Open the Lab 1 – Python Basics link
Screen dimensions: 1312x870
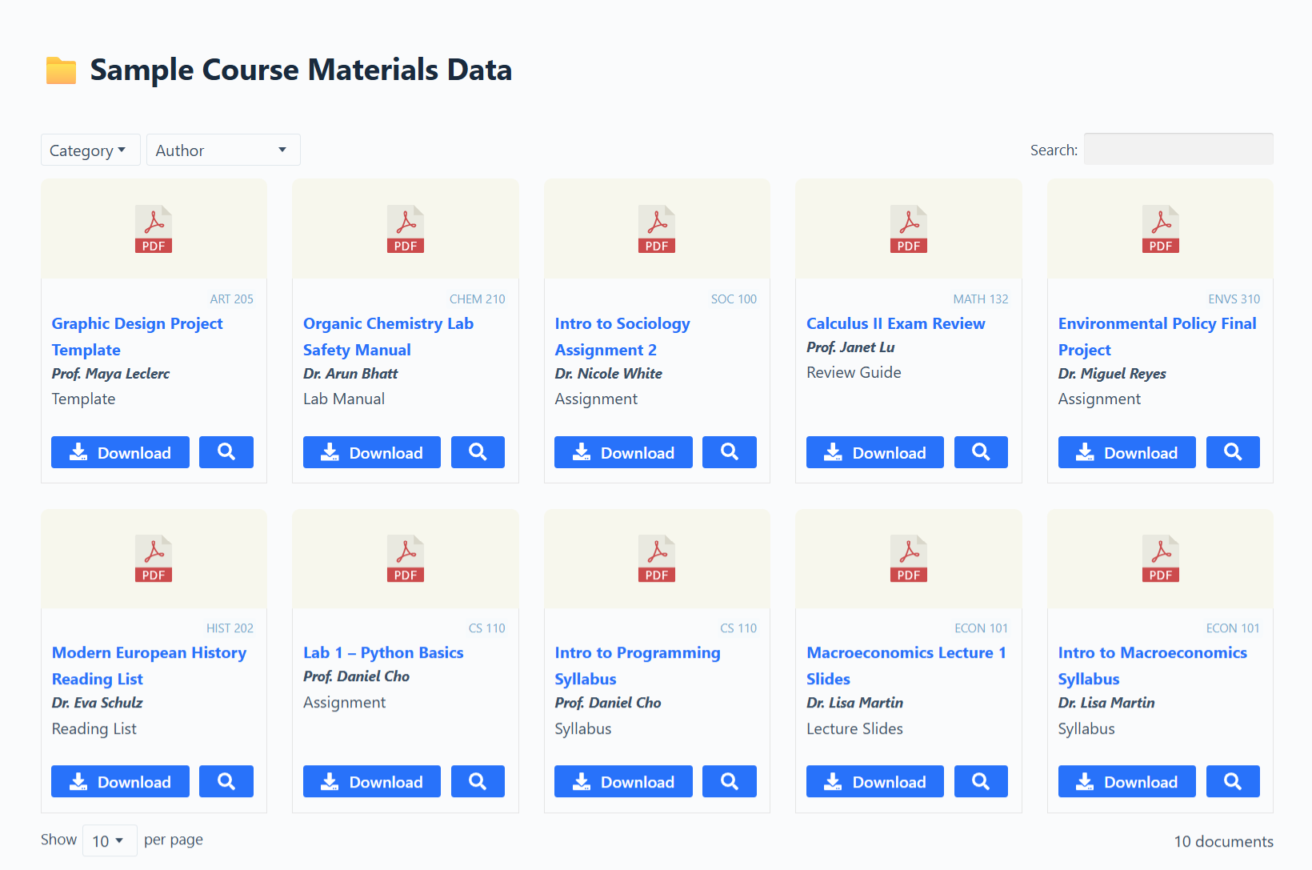point(383,652)
